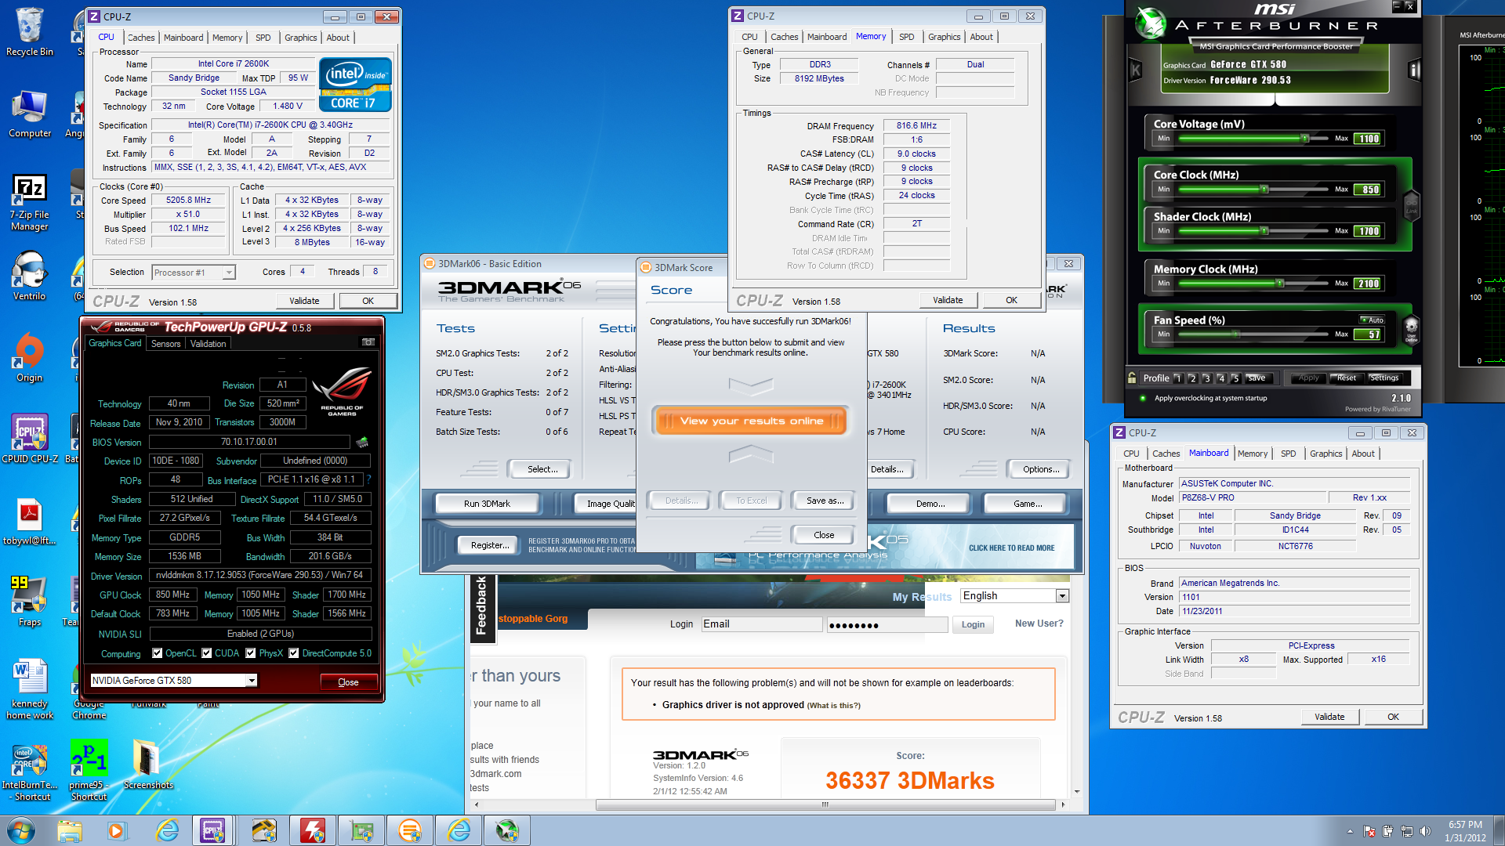Open the Recycle Bin desktop icon
This screenshot has height=846, width=1505.
point(30,33)
